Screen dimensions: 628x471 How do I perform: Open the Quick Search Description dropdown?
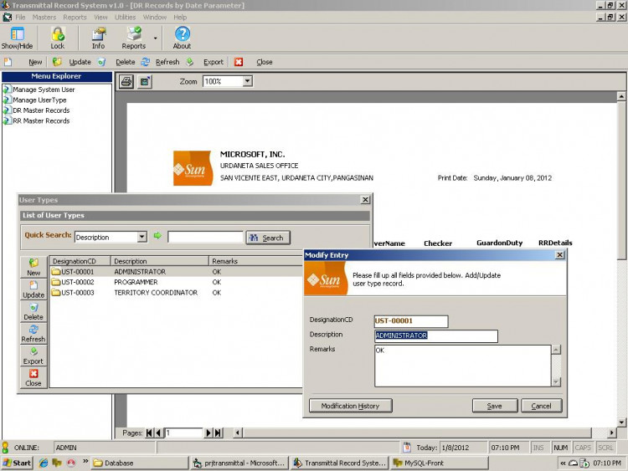click(142, 237)
